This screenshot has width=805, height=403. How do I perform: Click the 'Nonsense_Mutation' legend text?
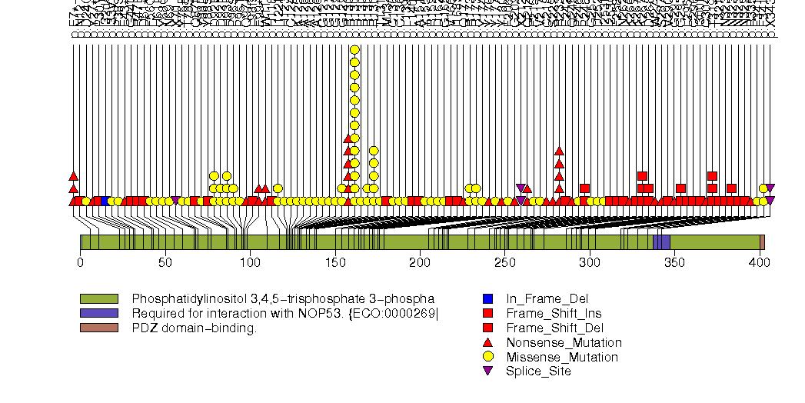click(x=564, y=342)
